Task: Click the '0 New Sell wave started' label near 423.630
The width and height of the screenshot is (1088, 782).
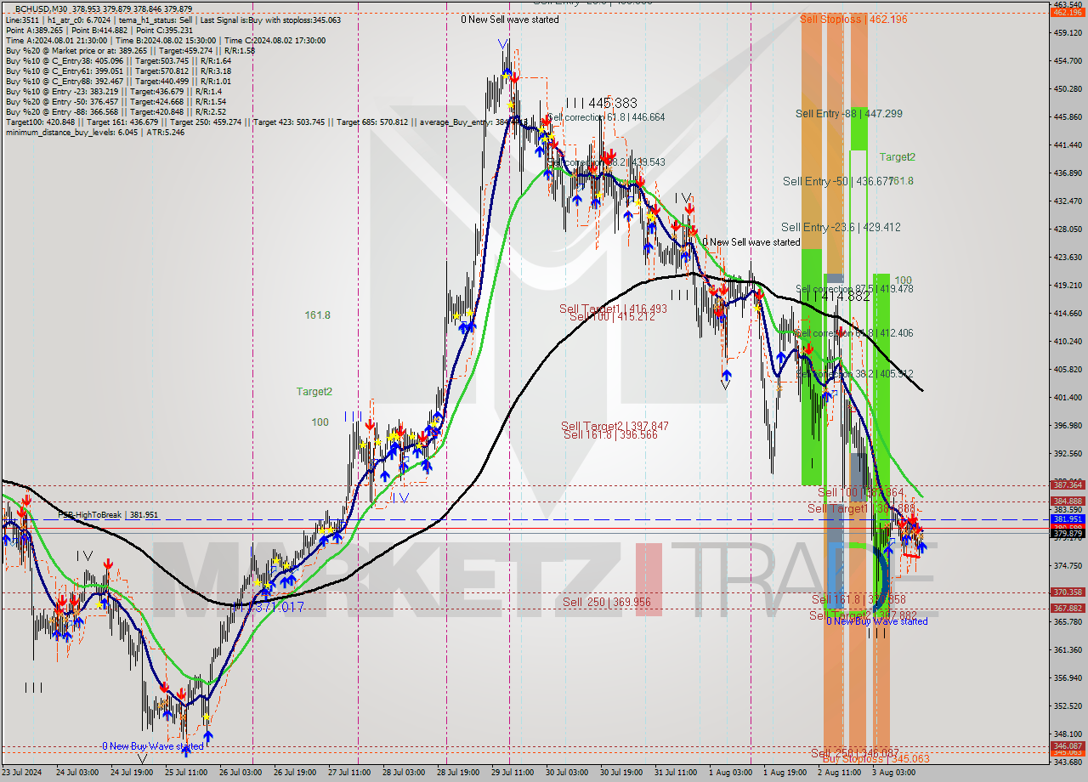Action: pyautogui.click(x=751, y=242)
